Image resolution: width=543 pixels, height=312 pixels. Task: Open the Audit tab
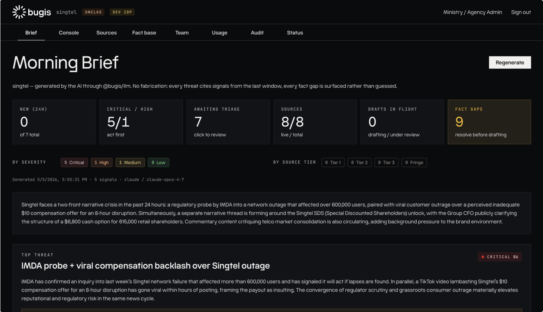pyautogui.click(x=257, y=33)
